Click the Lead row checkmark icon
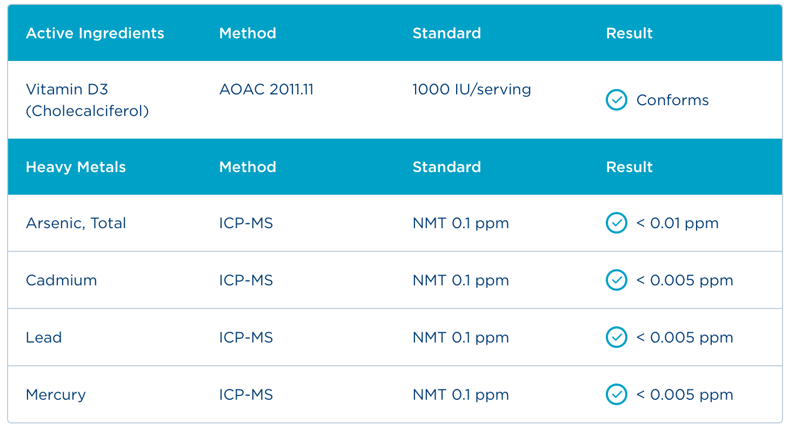 (x=616, y=338)
